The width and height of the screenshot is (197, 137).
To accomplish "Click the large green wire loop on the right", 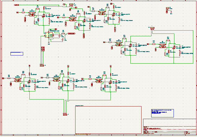I will (x=193, y=48).
